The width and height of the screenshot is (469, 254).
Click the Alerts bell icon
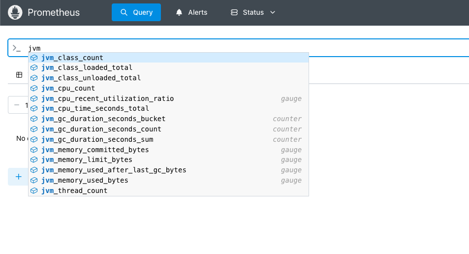[x=179, y=12]
